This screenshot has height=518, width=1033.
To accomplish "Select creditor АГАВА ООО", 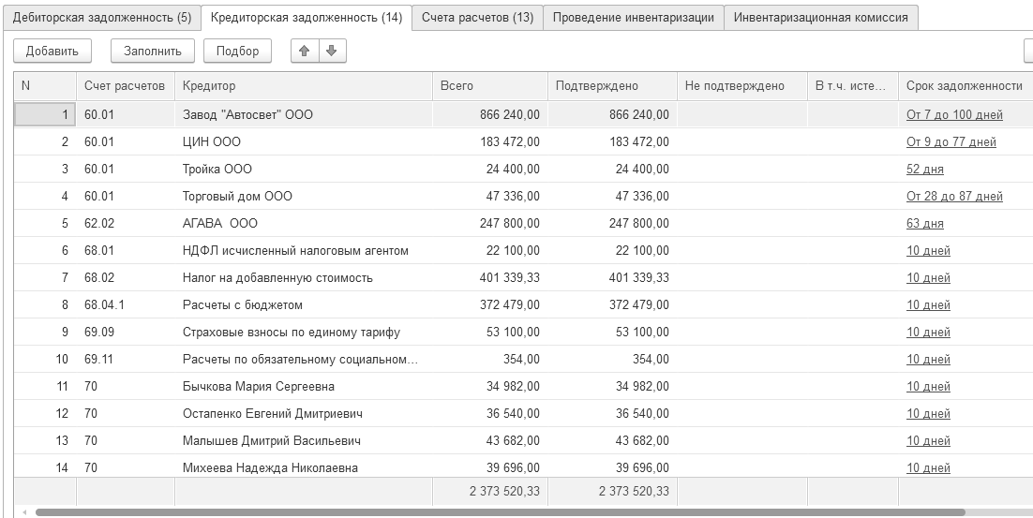I will 303,223.
